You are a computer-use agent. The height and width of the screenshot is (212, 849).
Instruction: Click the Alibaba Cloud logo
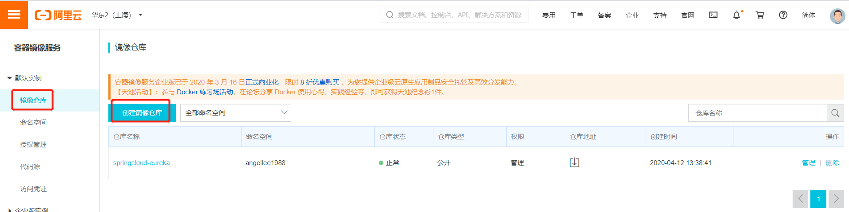[x=58, y=15]
